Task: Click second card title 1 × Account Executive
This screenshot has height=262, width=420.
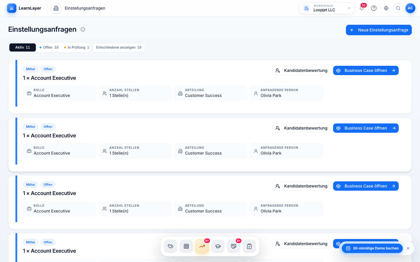Action: click(49, 136)
